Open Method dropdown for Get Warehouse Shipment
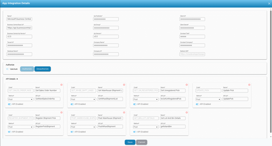Screen dimensions: 272x146 (83, 99)
